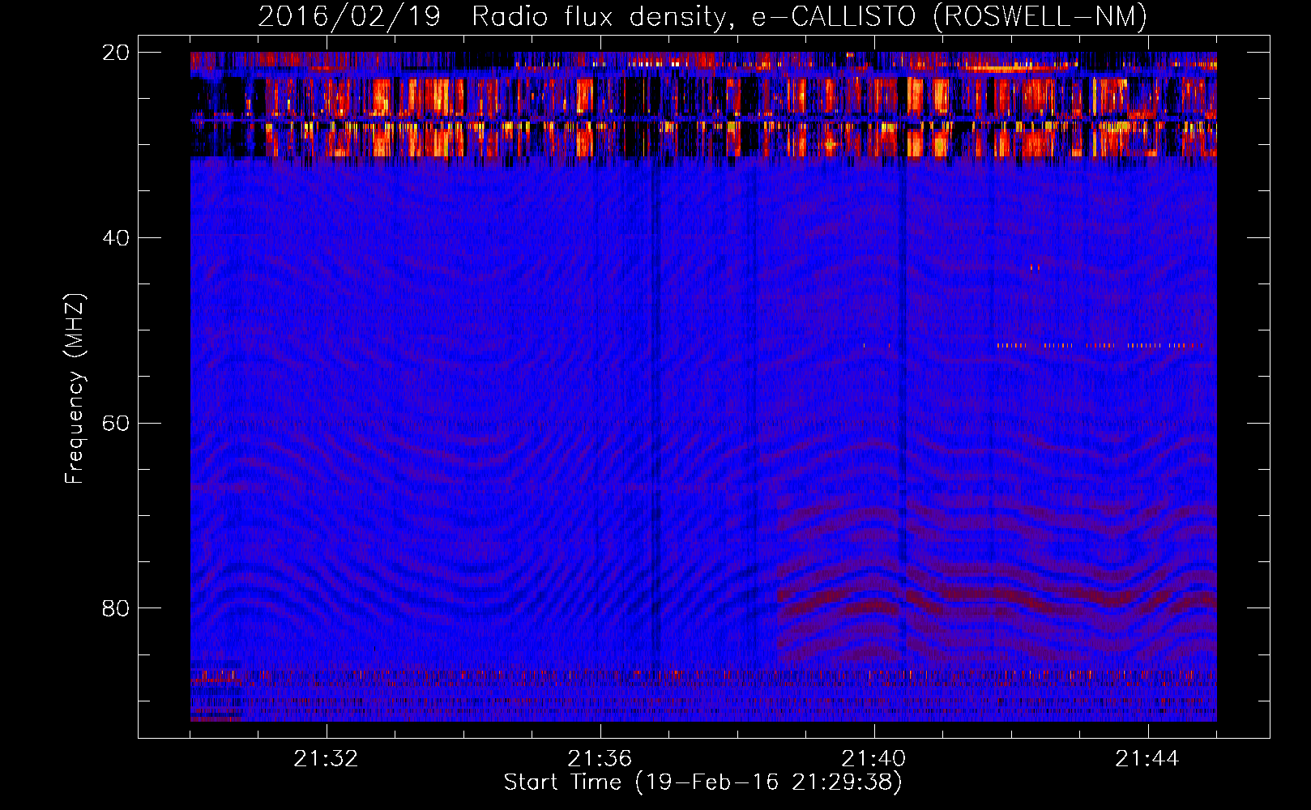The image size is (1311, 810).
Task: Click the 20 frequency tick label
Action: click(116, 53)
